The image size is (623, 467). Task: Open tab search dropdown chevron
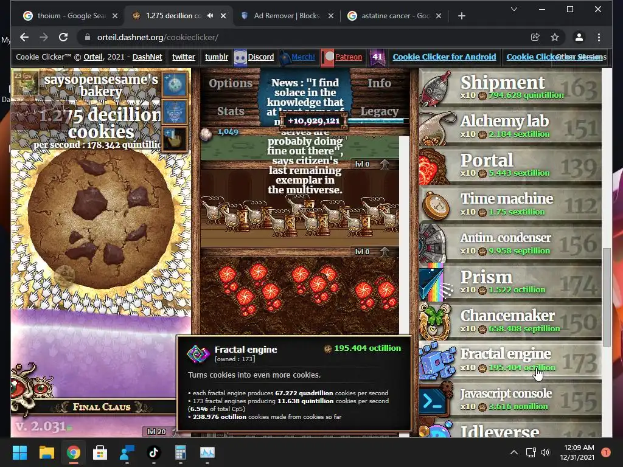coord(513,9)
